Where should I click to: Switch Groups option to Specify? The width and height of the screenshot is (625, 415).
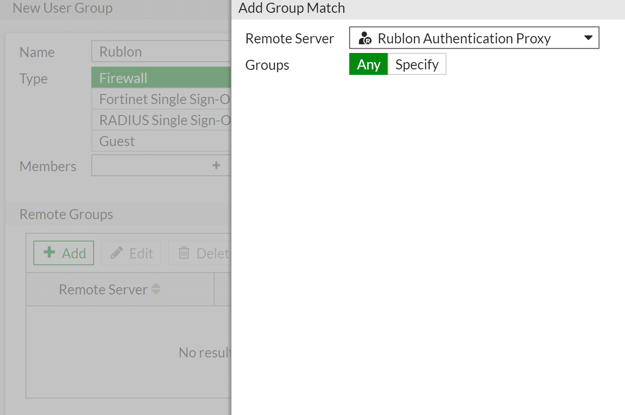(x=417, y=64)
